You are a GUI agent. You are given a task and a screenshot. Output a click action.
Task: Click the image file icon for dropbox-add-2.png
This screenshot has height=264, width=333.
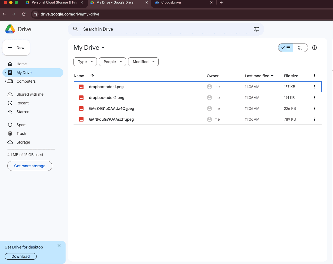pyautogui.click(x=81, y=98)
